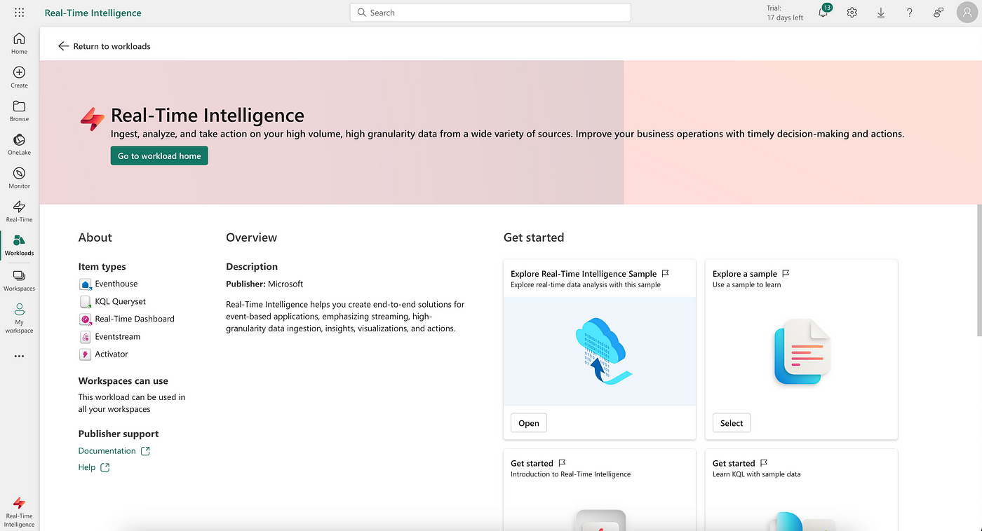Viewport: 982px width, 531px height.
Task: Click the cloud thumbnail on sample card
Action: coord(600,351)
